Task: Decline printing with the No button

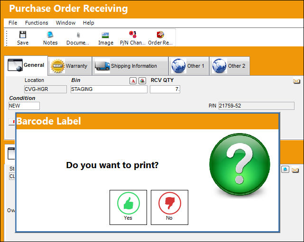Action: tap(169, 207)
